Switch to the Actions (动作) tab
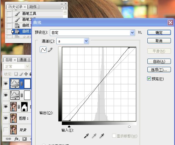175x145 pixels. point(33,7)
